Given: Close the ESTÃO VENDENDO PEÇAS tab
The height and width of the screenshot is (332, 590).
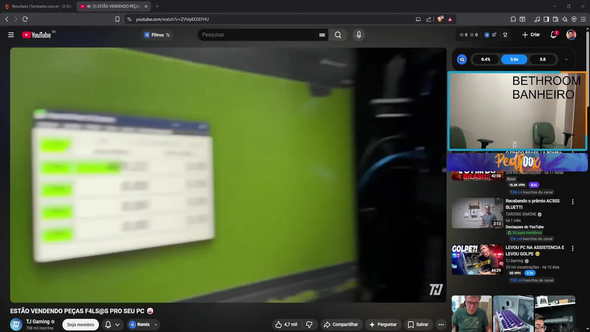Looking at the screenshot, I should [146, 6].
